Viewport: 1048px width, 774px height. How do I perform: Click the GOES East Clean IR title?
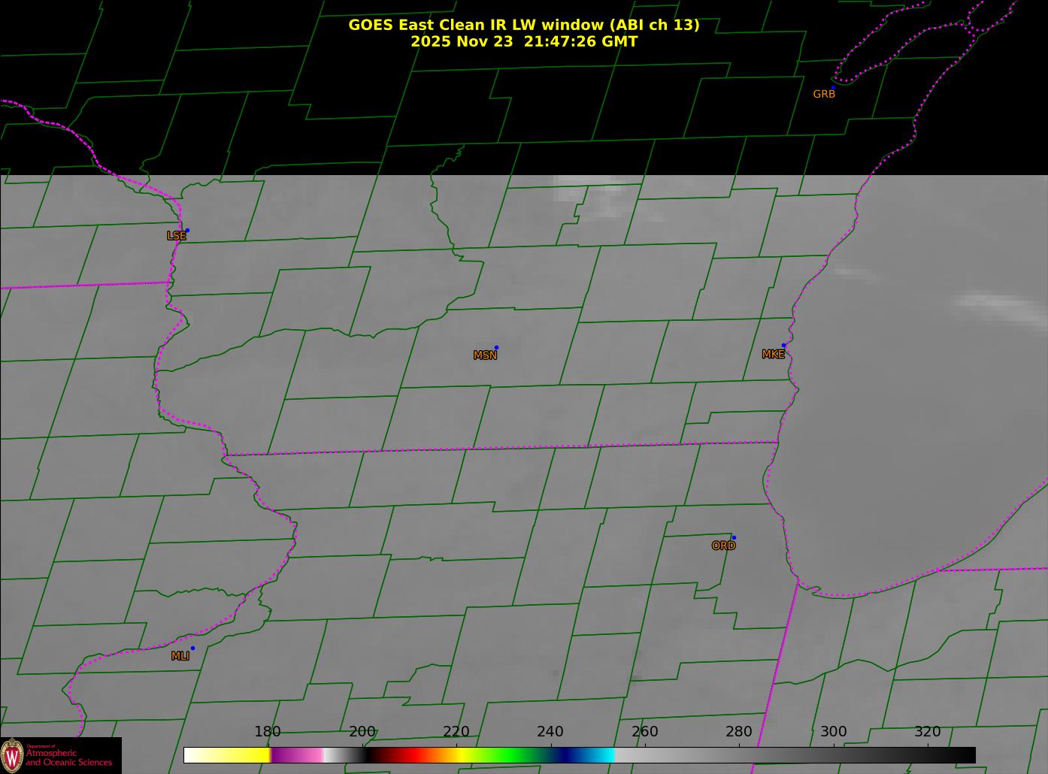(x=523, y=25)
